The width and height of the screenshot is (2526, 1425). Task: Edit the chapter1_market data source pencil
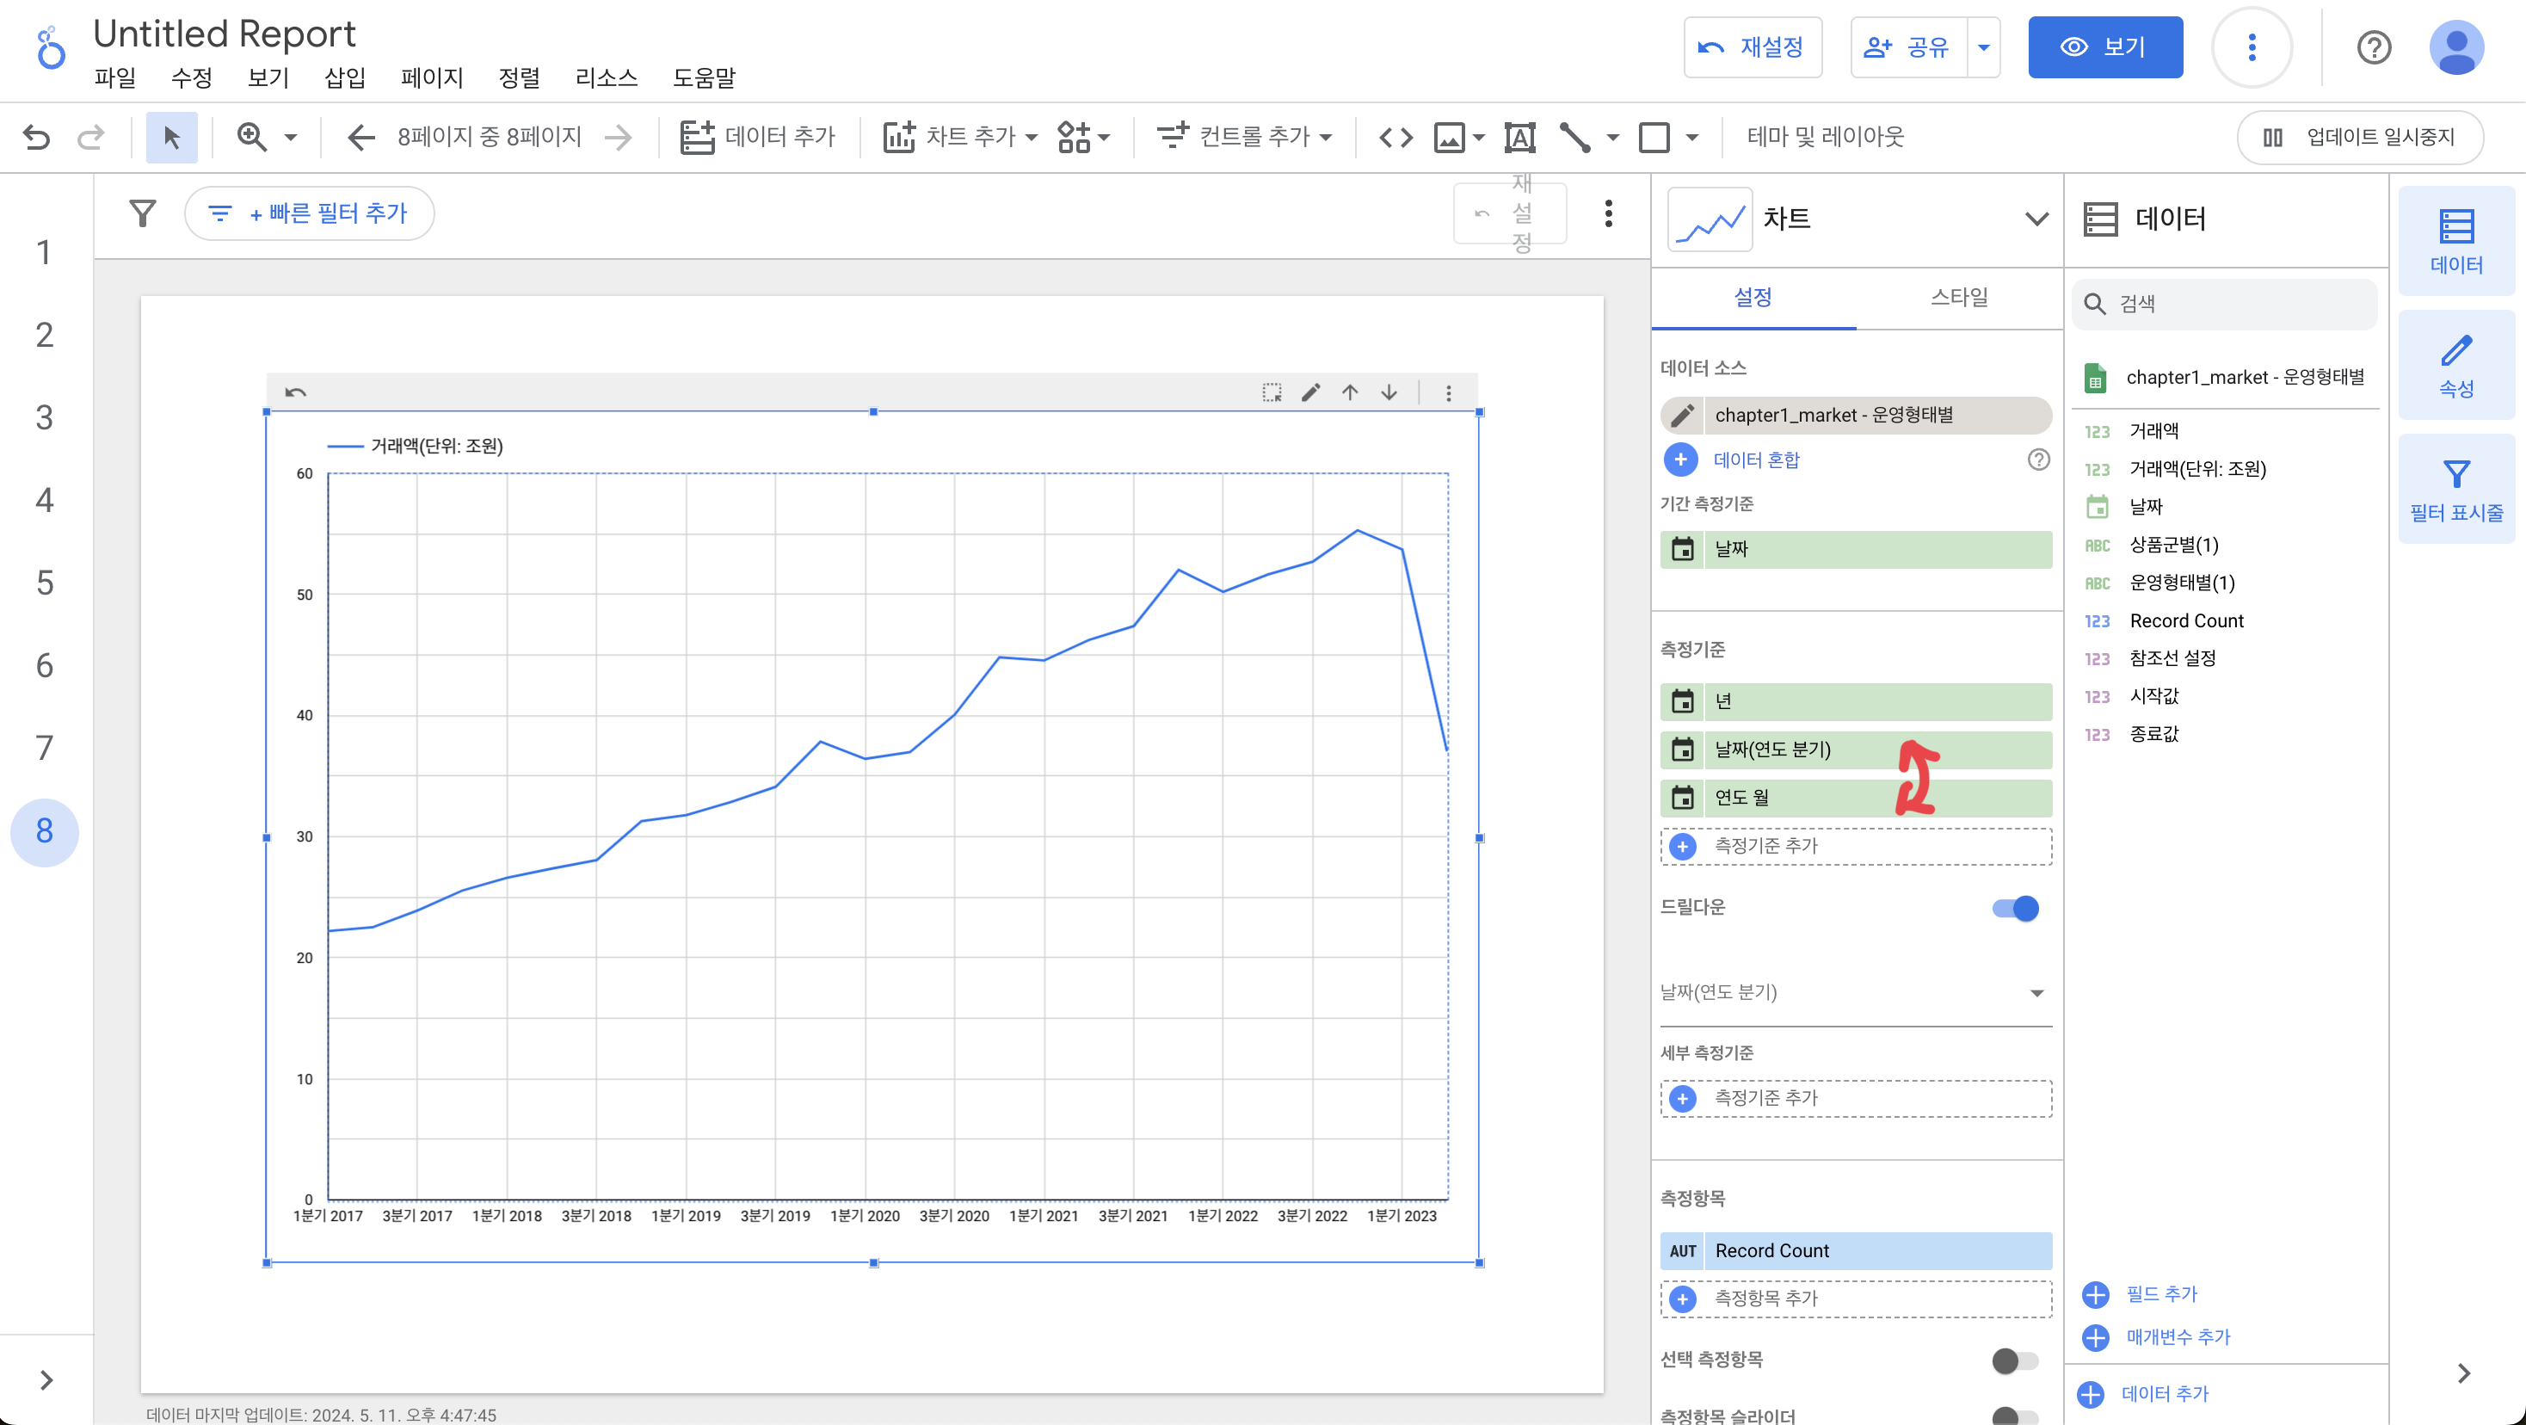(x=1683, y=415)
